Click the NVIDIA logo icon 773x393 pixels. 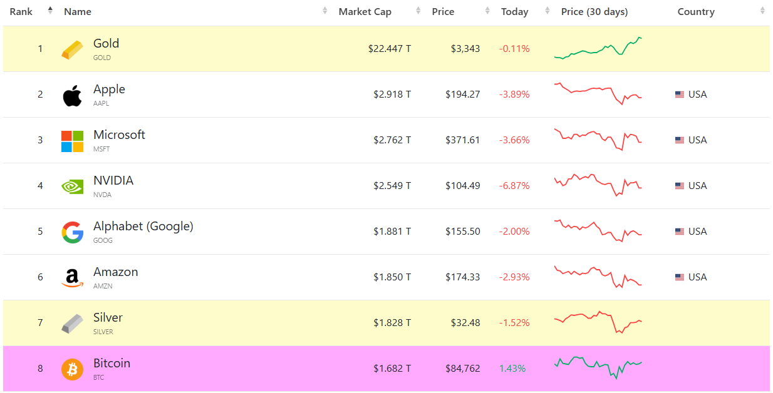coord(72,186)
